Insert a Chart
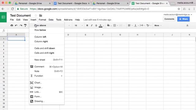 coord(47,83)
